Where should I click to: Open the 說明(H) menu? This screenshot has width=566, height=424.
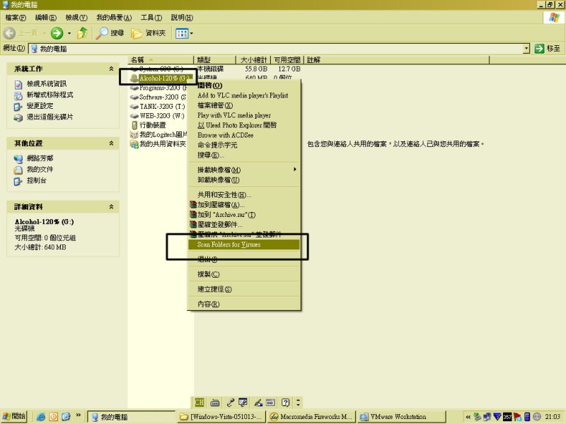[182, 17]
